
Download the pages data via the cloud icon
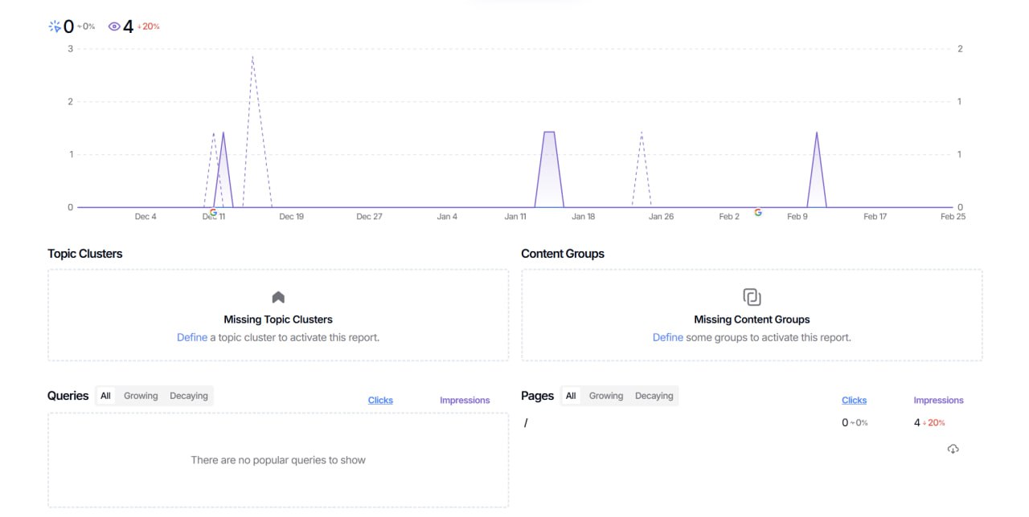pyautogui.click(x=953, y=449)
